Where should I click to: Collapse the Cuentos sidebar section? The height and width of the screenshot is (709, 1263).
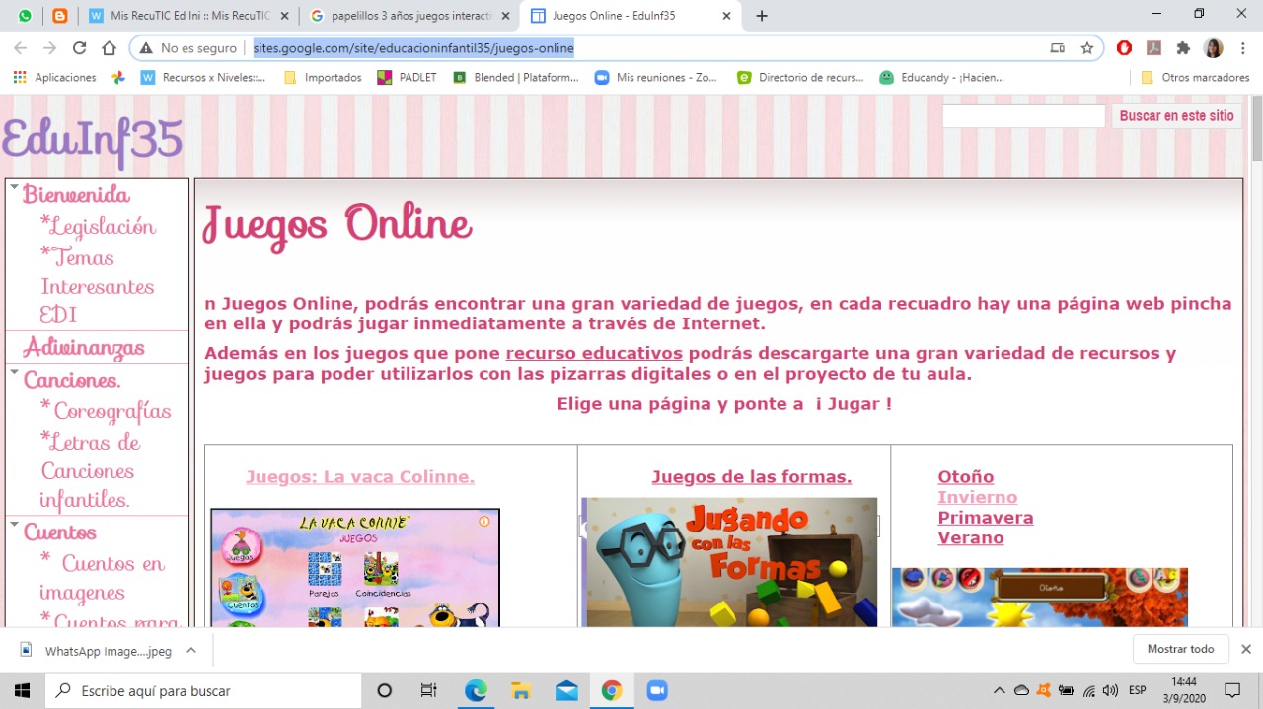point(14,524)
